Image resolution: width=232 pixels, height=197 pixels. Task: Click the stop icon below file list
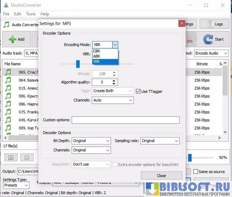(27, 157)
